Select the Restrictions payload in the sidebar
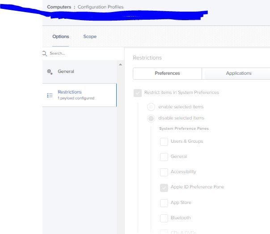 click(80, 95)
